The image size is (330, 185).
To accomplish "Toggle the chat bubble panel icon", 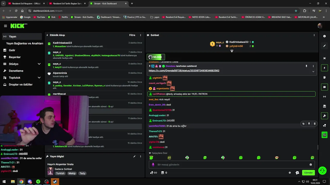I will coord(324,87).
